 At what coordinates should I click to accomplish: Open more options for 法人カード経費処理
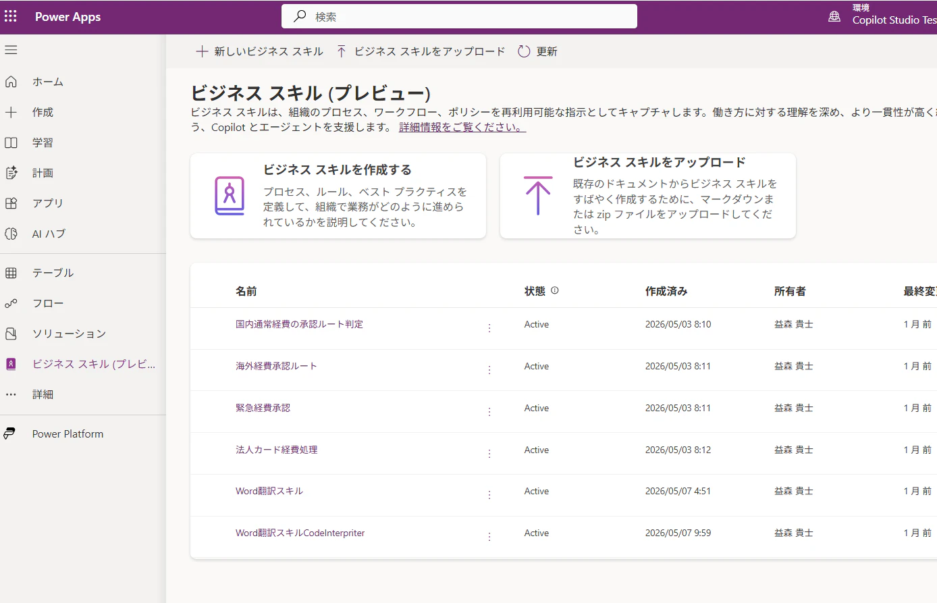pyautogui.click(x=489, y=454)
